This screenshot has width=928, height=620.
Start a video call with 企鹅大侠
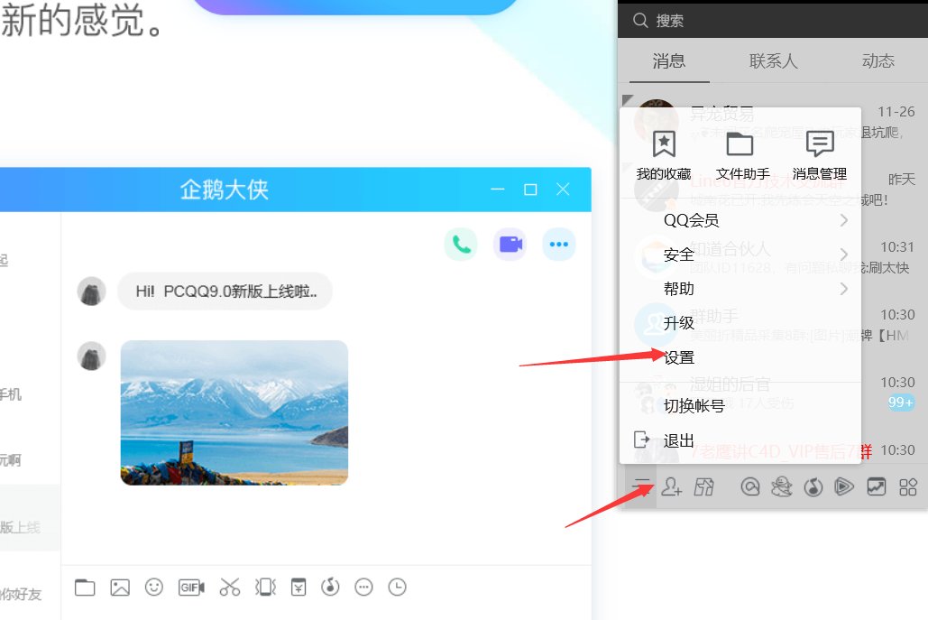(x=509, y=244)
